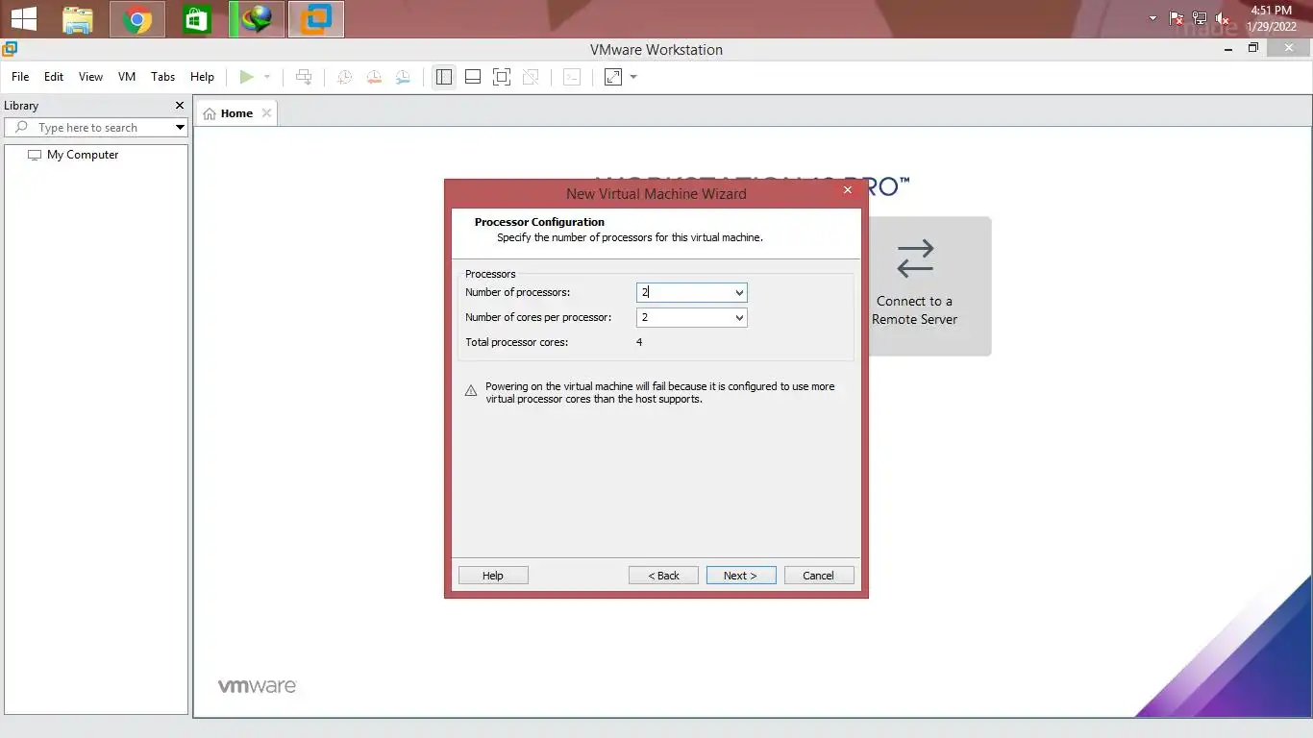Close the New Virtual Machine Wizard dialog
1313x738 pixels.
tap(847, 190)
